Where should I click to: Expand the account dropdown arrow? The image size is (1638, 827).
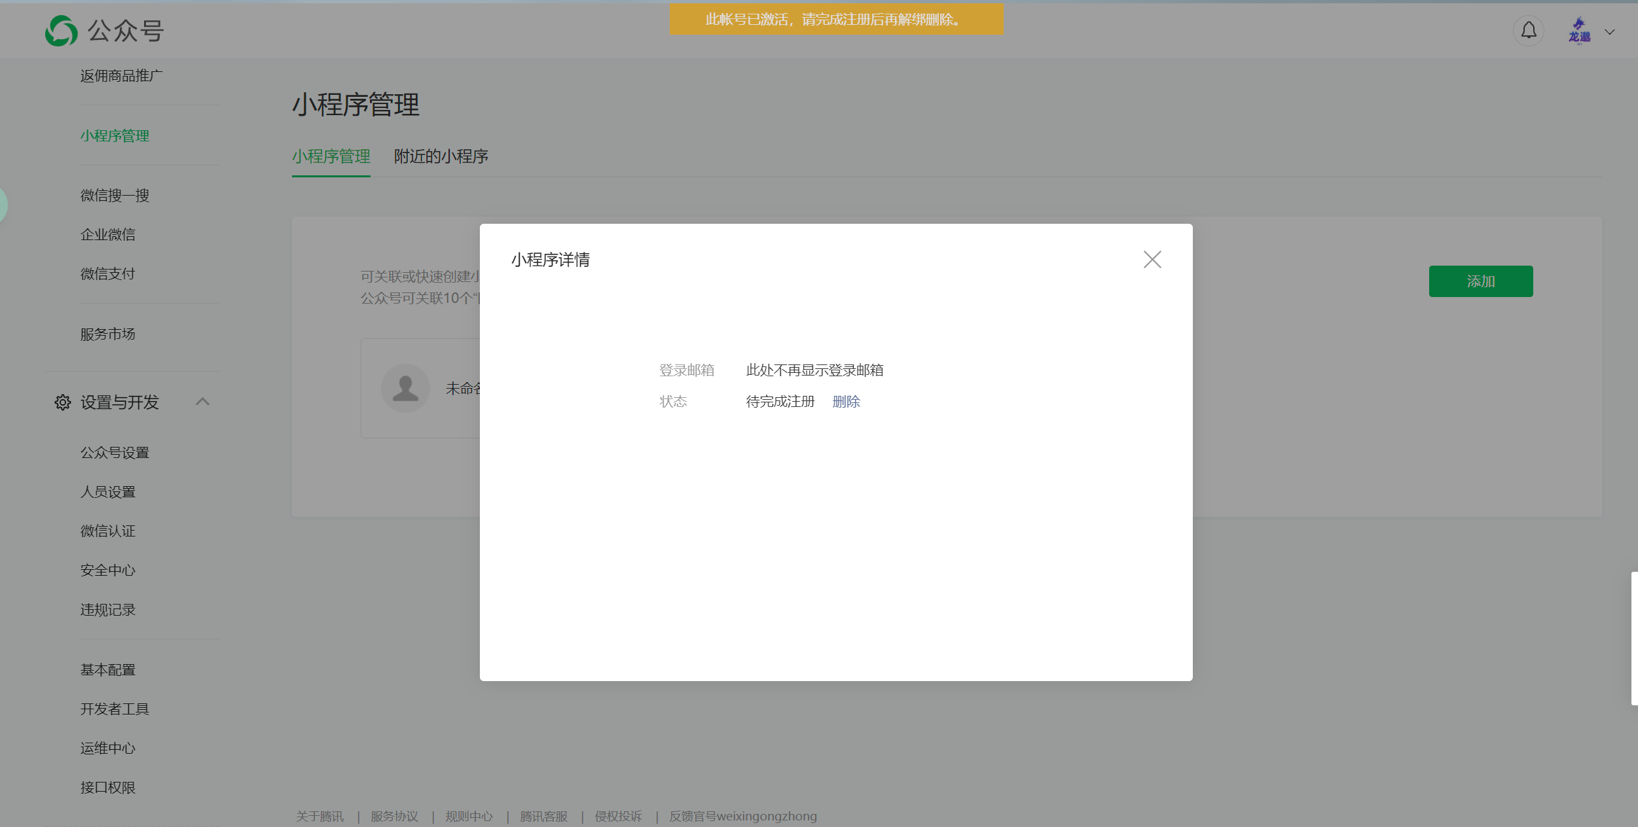[1609, 31]
